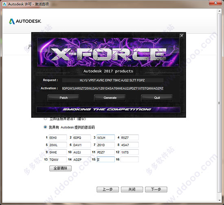Focus activation code box 1 containing EEH0
This screenshot has width=224, height=205.
click(x=58, y=137)
